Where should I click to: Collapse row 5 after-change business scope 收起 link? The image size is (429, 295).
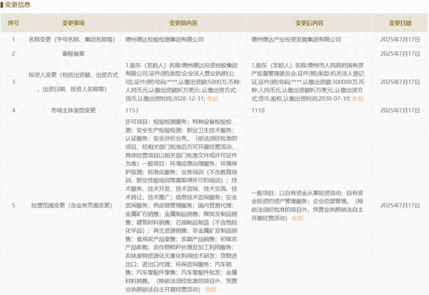click(x=298, y=218)
